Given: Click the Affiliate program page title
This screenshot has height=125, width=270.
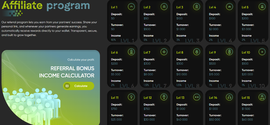Looking at the screenshot, I should [46, 5].
